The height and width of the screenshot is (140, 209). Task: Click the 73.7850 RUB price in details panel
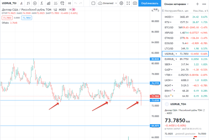point(177,120)
